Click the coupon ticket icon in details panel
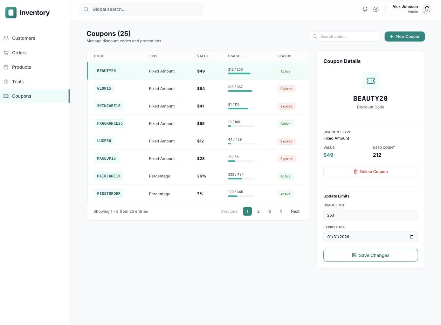441x325 pixels. tap(371, 81)
